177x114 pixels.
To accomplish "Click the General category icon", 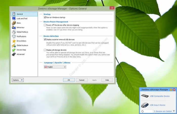I will pos(14,14).
